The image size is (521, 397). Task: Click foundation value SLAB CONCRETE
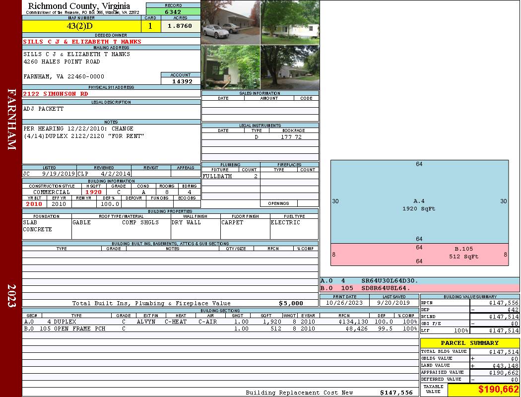tap(37, 226)
